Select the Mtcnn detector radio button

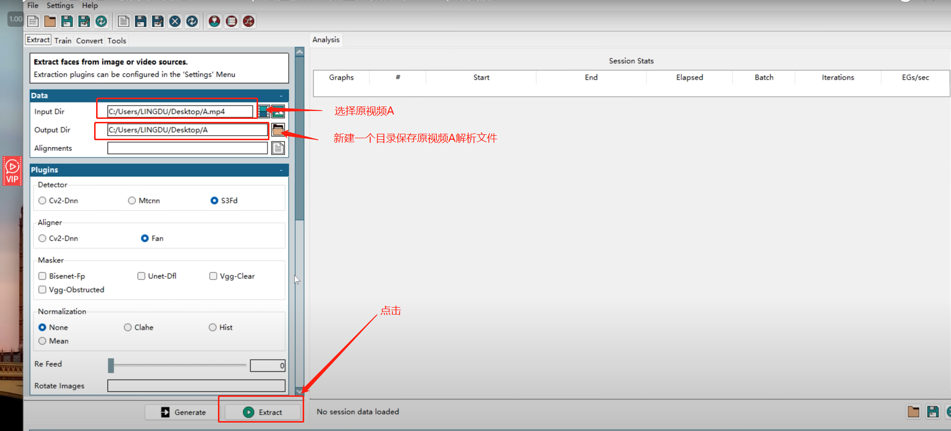[132, 201]
